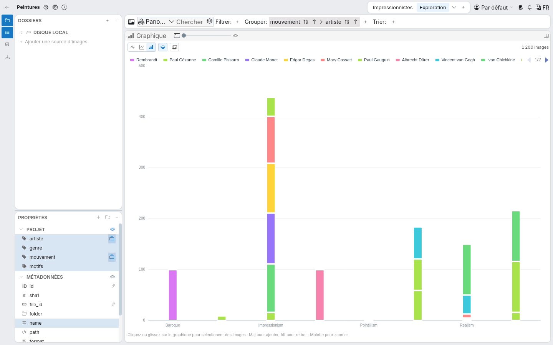553x345 pixels.
Task: Select the line chart type icon
Action: pos(142,47)
